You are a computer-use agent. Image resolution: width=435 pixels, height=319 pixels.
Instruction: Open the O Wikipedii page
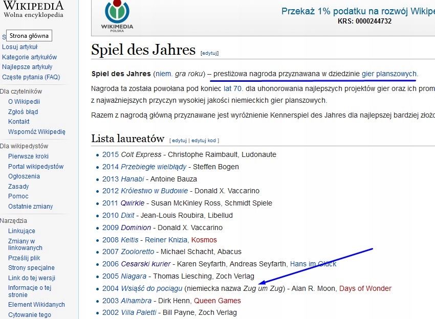(24, 101)
